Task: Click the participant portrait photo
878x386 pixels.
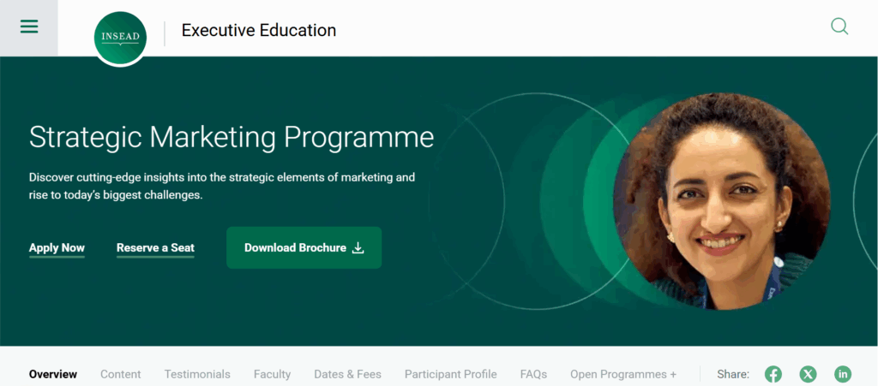Action: coord(722,201)
